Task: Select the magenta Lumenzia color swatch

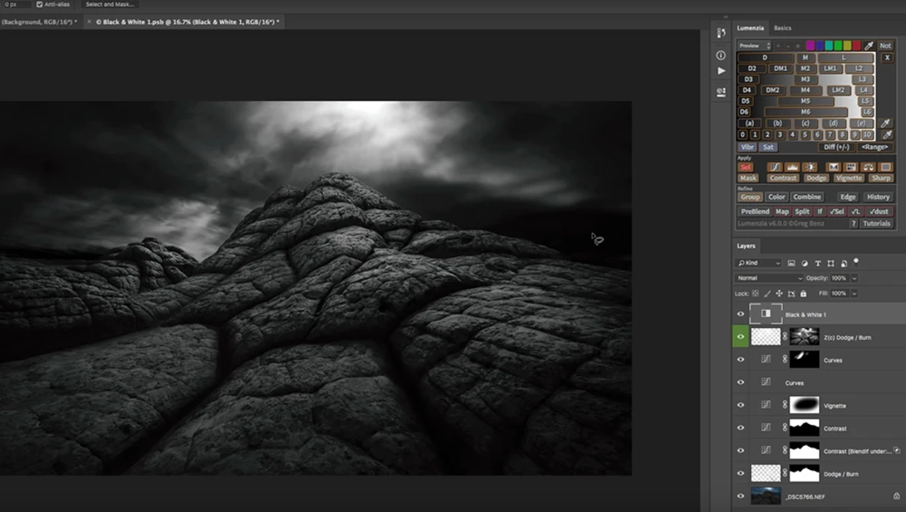Action: 810,46
